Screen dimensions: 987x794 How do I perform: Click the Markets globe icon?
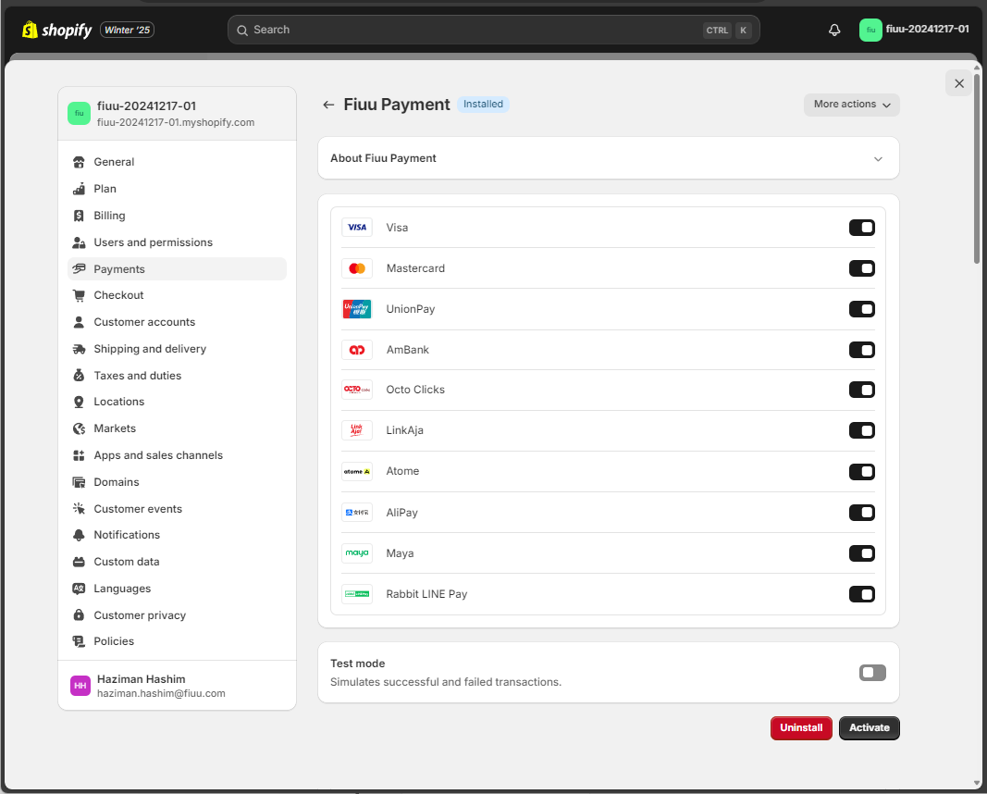pos(79,428)
